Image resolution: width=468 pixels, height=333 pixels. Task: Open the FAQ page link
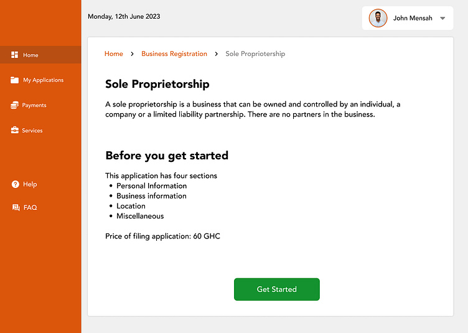point(30,207)
